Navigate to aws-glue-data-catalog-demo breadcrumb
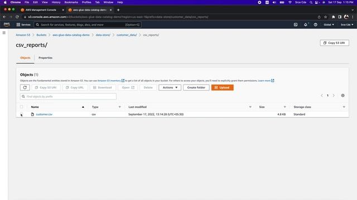 pyautogui.click(x=71, y=35)
